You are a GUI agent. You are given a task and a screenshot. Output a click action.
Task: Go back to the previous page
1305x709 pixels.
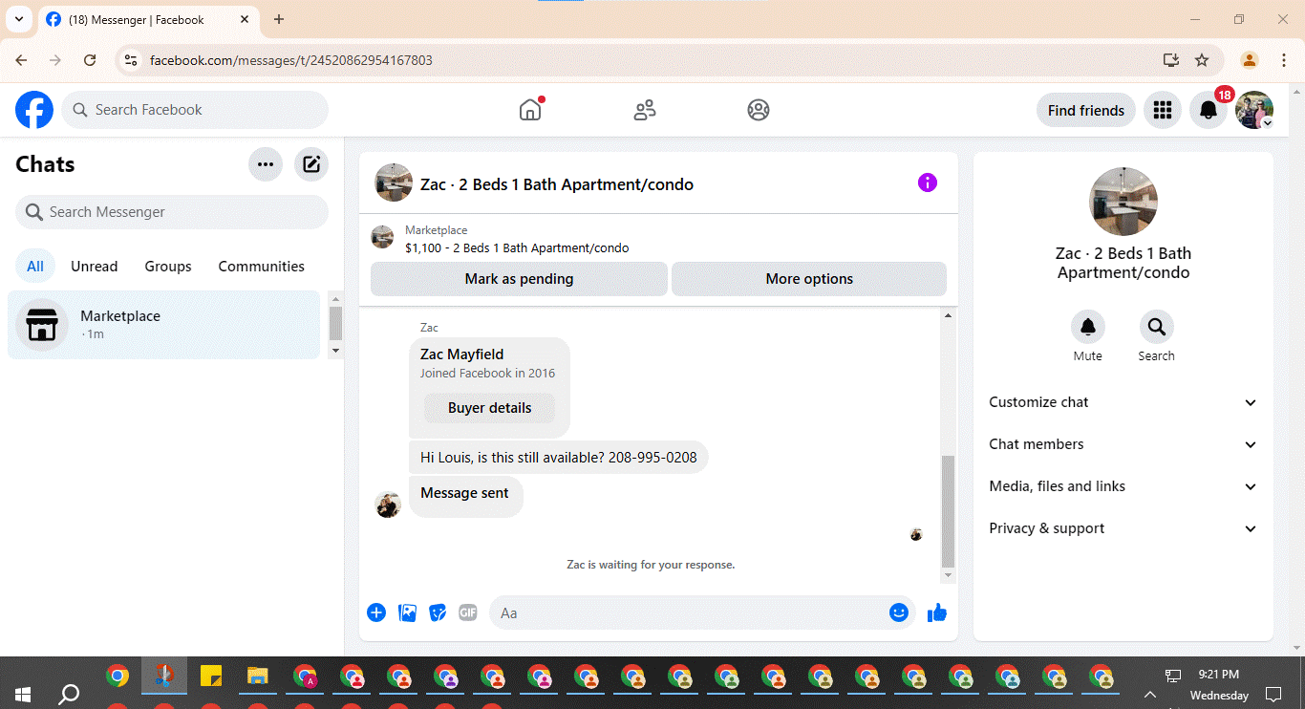(x=21, y=60)
